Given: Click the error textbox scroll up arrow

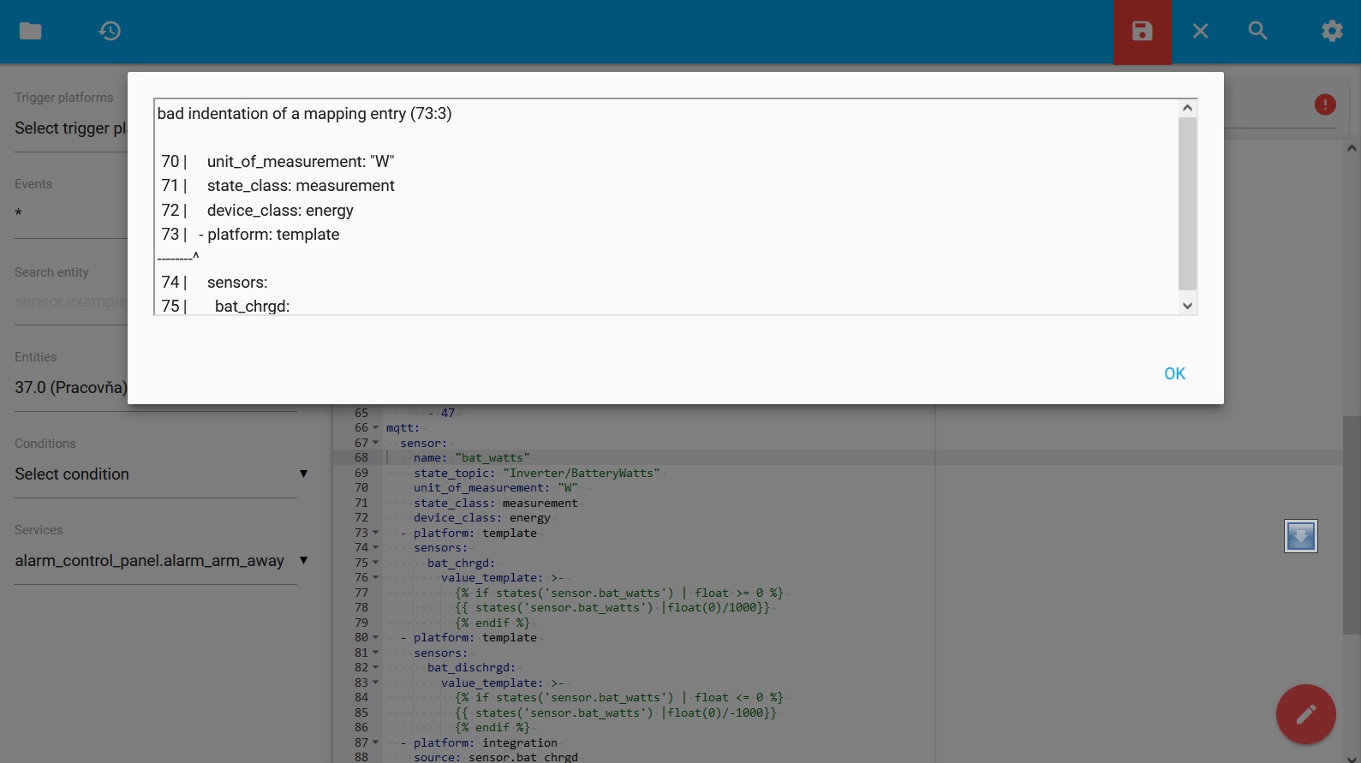Looking at the screenshot, I should click(1187, 108).
